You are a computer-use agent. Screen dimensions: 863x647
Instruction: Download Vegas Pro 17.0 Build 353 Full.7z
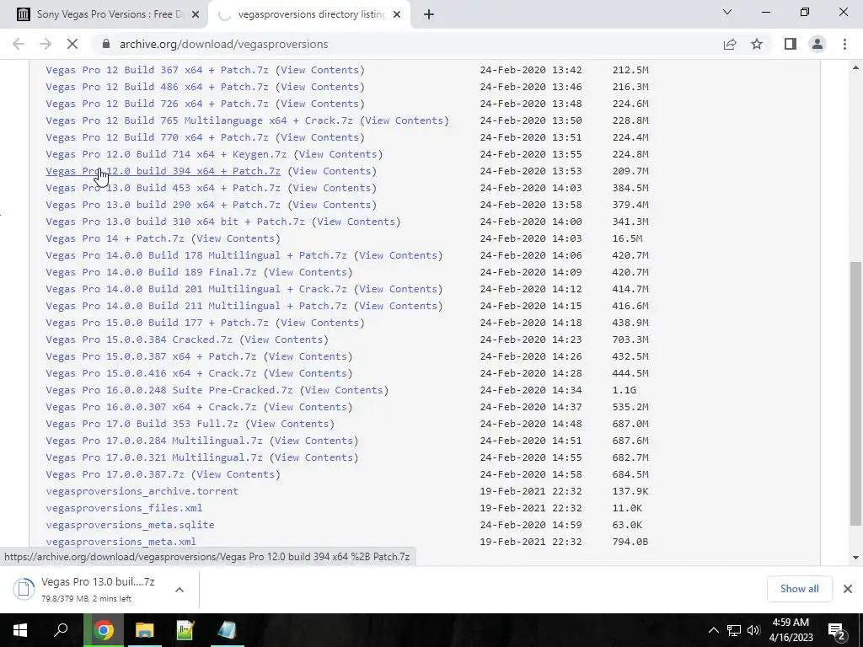pyautogui.click(x=142, y=424)
